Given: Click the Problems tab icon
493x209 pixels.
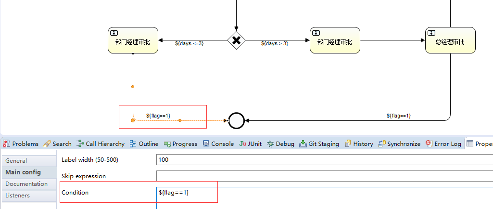Looking at the screenshot, I should pos(6,144).
